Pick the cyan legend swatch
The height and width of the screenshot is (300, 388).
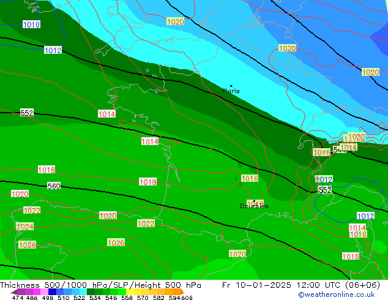pos(83,291)
